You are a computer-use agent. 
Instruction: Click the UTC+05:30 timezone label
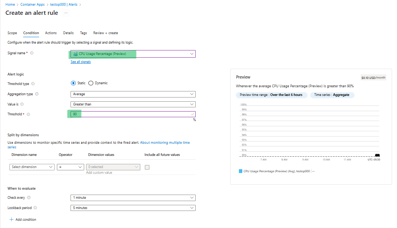tap(374, 160)
